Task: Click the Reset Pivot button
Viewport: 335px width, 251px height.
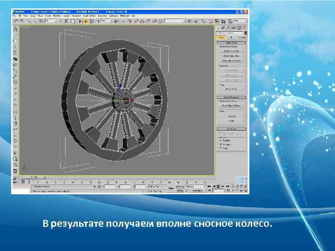Action: (x=231, y=89)
